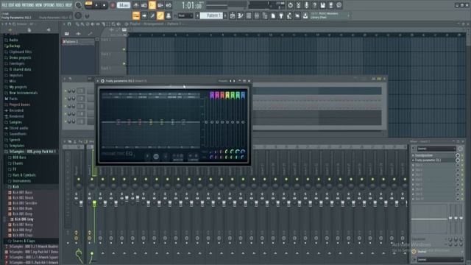Click the question mark help icon
The height and width of the screenshot is (265, 471).
[314, 5]
